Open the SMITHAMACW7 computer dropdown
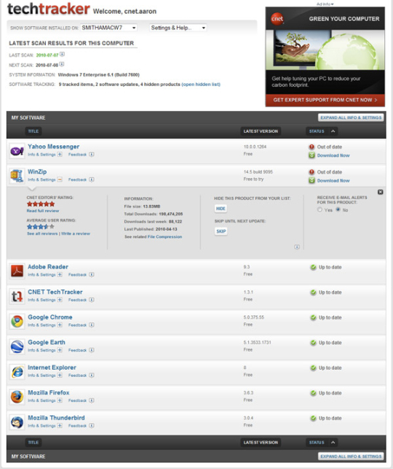393x469 pixels. pyautogui.click(x=108, y=28)
